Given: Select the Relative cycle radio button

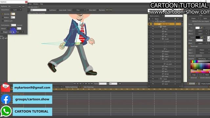Looking at the screenshot, I should click(x=3, y=17).
